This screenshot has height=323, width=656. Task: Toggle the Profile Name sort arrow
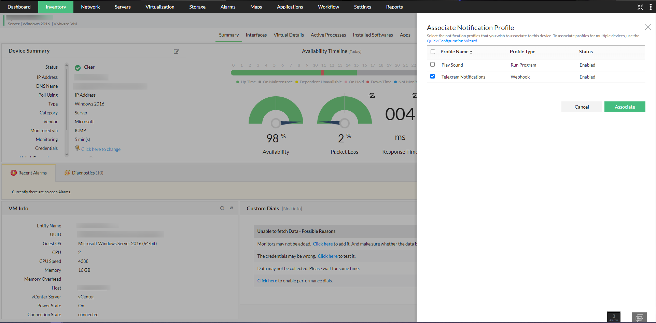coord(472,52)
